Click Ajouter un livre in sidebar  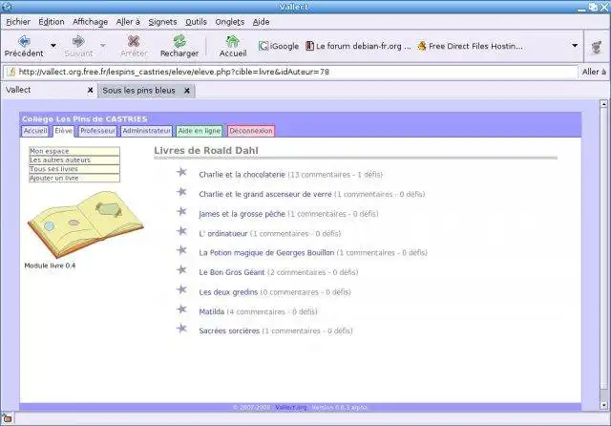click(x=74, y=178)
